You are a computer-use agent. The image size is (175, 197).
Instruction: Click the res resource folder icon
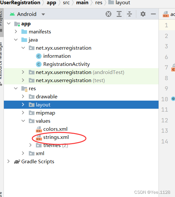24,89
